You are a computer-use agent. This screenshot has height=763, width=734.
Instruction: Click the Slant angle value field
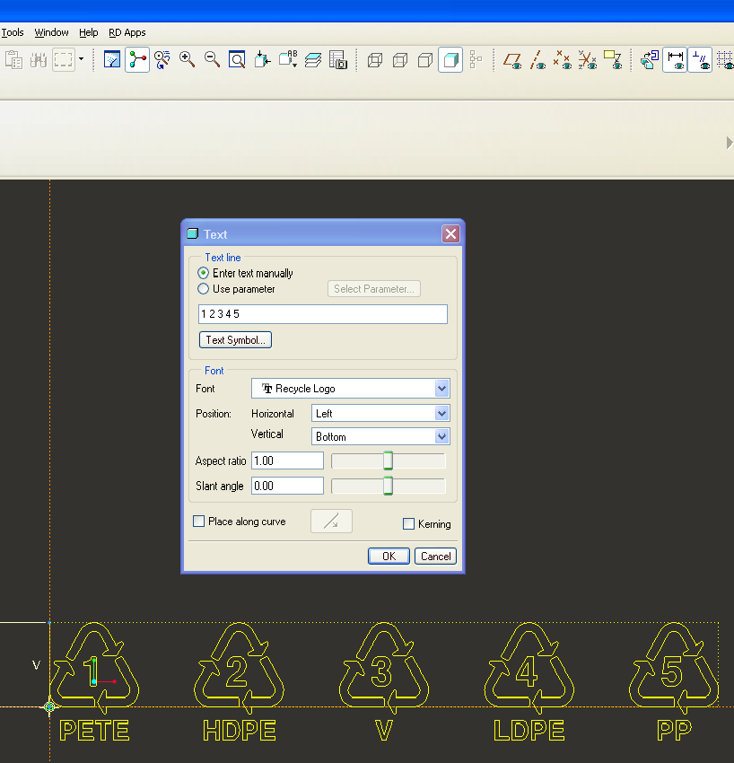287,486
